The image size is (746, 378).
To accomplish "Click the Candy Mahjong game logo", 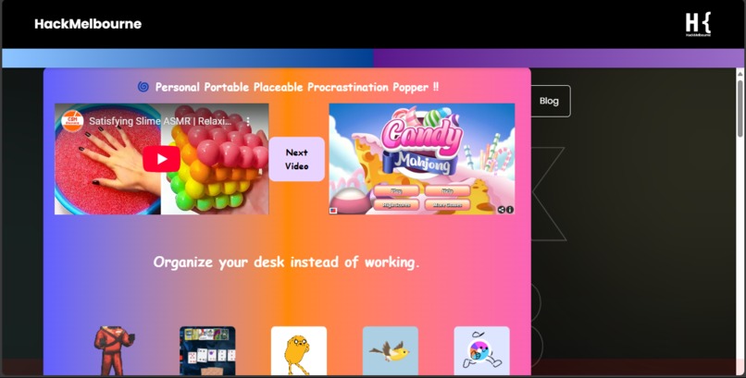I will [x=421, y=142].
